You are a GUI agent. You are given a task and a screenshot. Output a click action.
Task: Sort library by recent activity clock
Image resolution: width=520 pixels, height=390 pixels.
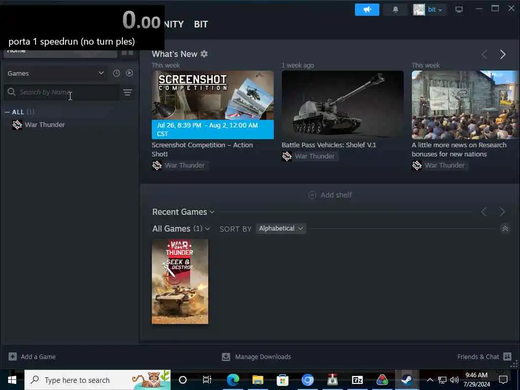[116, 73]
